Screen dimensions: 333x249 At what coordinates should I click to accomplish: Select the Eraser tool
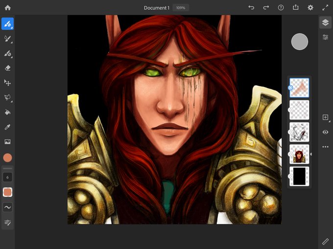[x=8, y=68]
